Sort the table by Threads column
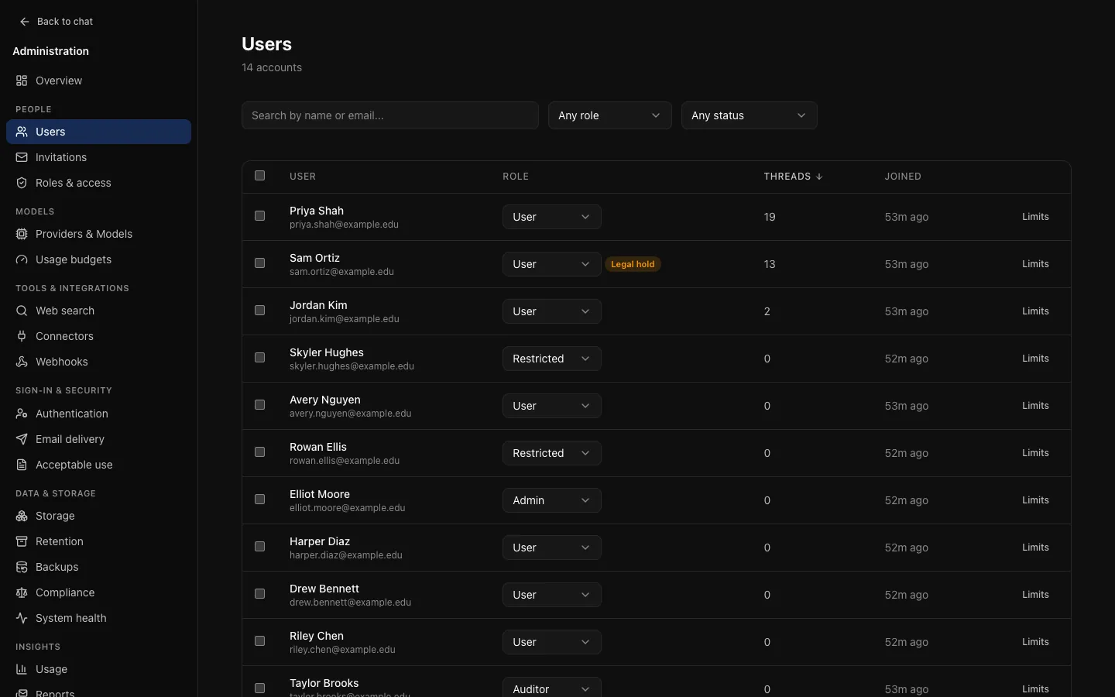The height and width of the screenshot is (697, 1115). pyautogui.click(x=793, y=177)
